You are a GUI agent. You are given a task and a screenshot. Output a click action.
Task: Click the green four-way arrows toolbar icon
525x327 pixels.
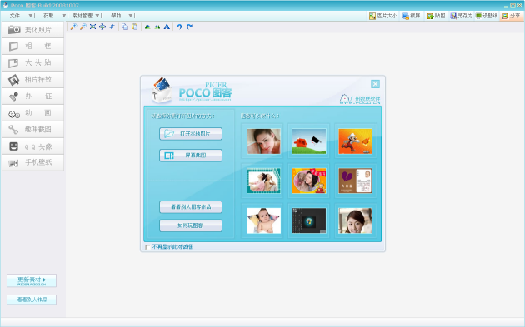pyautogui.click(x=102, y=27)
